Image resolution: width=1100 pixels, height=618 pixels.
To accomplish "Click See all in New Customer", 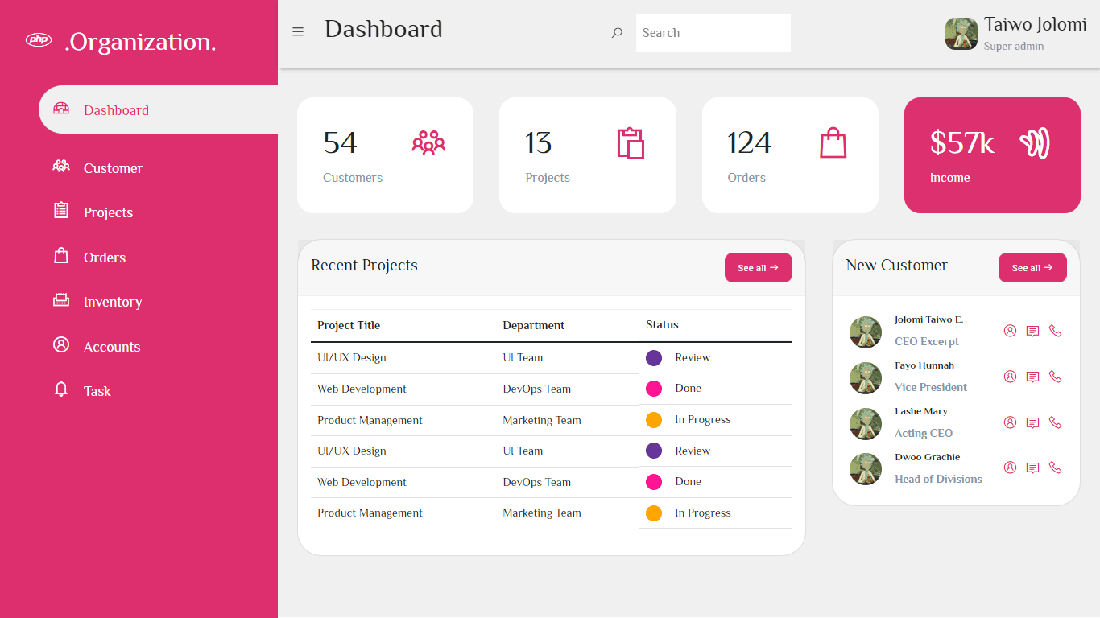I will [1032, 268].
